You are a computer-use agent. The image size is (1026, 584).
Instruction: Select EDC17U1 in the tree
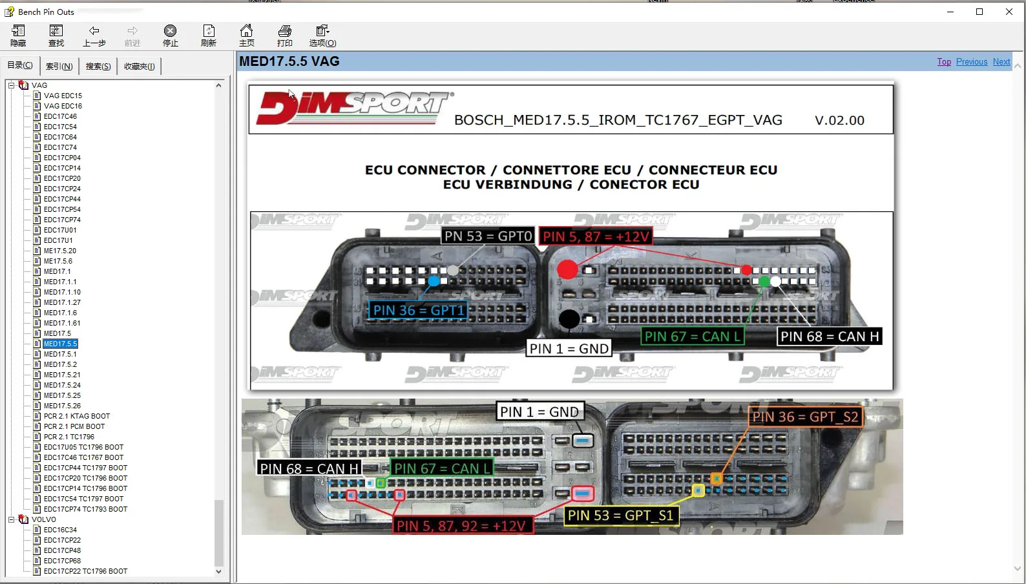[x=58, y=240]
